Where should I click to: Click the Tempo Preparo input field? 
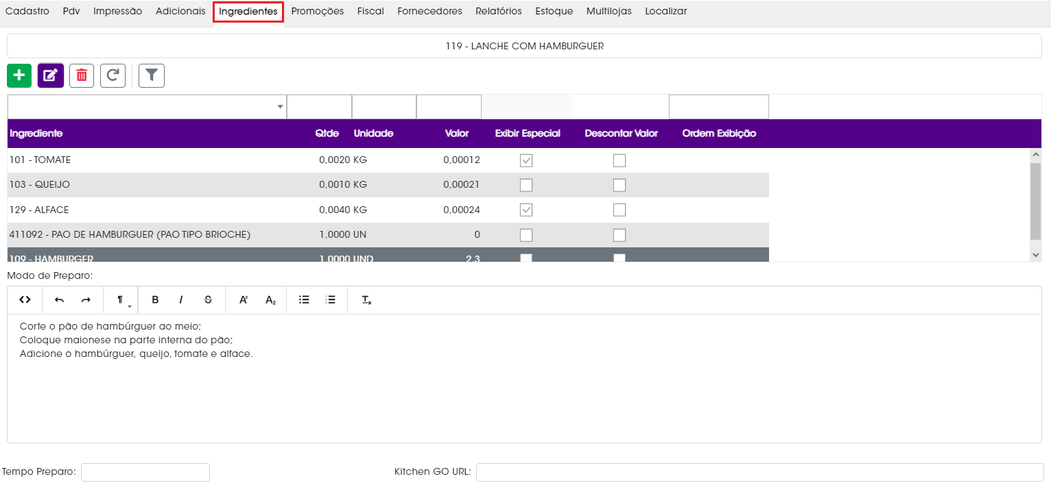point(145,472)
